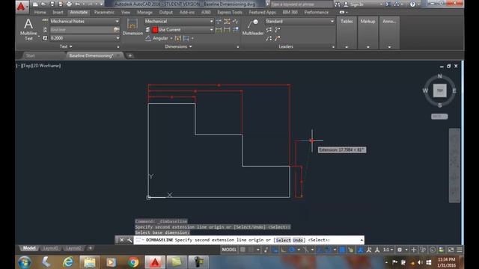Click the dimension layer stack icon beside Use Current

click(x=148, y=30)
